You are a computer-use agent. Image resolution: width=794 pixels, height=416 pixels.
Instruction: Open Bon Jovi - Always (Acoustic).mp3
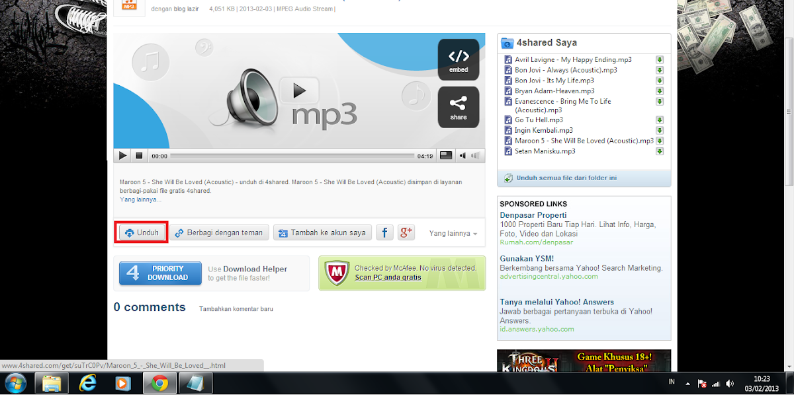[x=566, y=70]
